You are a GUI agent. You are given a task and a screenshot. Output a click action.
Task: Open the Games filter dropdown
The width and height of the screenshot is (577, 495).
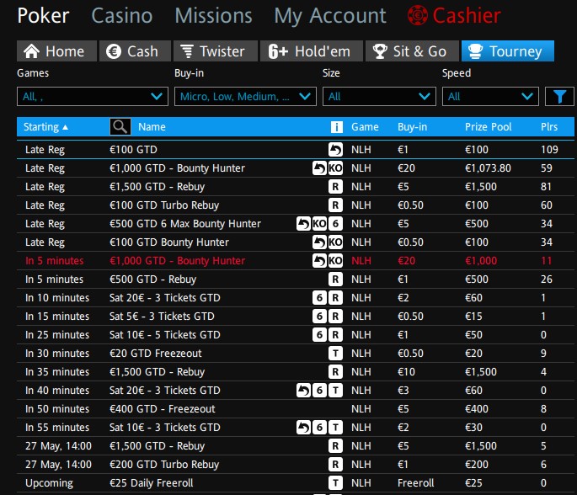point(93,96)
